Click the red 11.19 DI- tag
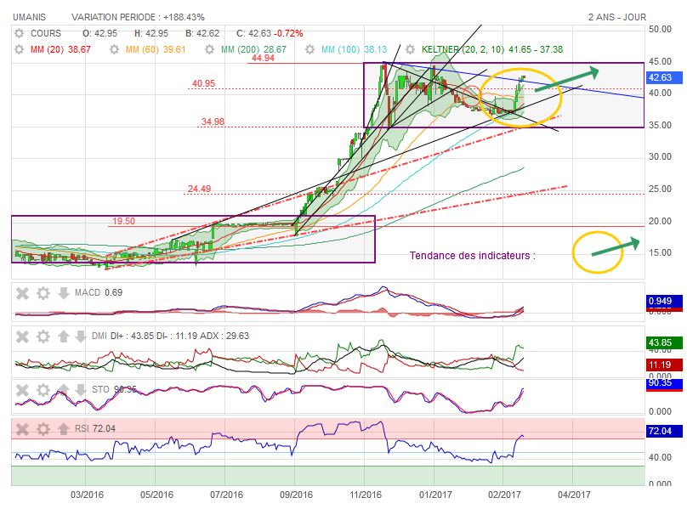This screenshot has width=687, height=509. click(x=664, y=365)
